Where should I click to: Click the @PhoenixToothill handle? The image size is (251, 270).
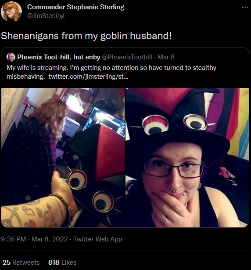127,57
